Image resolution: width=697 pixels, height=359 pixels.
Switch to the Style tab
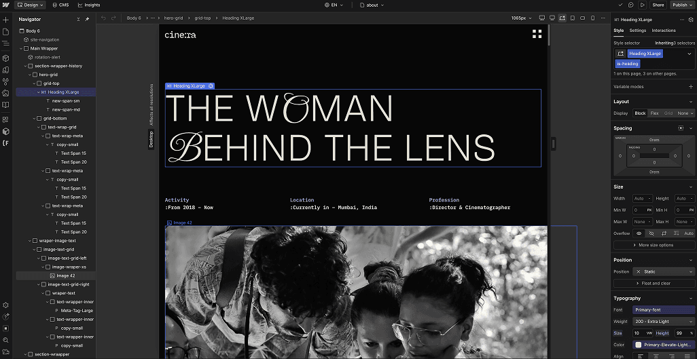point(619,31)
